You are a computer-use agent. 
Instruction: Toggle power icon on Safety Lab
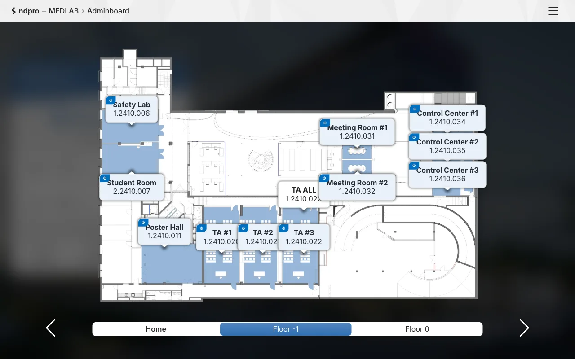click(x=110, y=101)
